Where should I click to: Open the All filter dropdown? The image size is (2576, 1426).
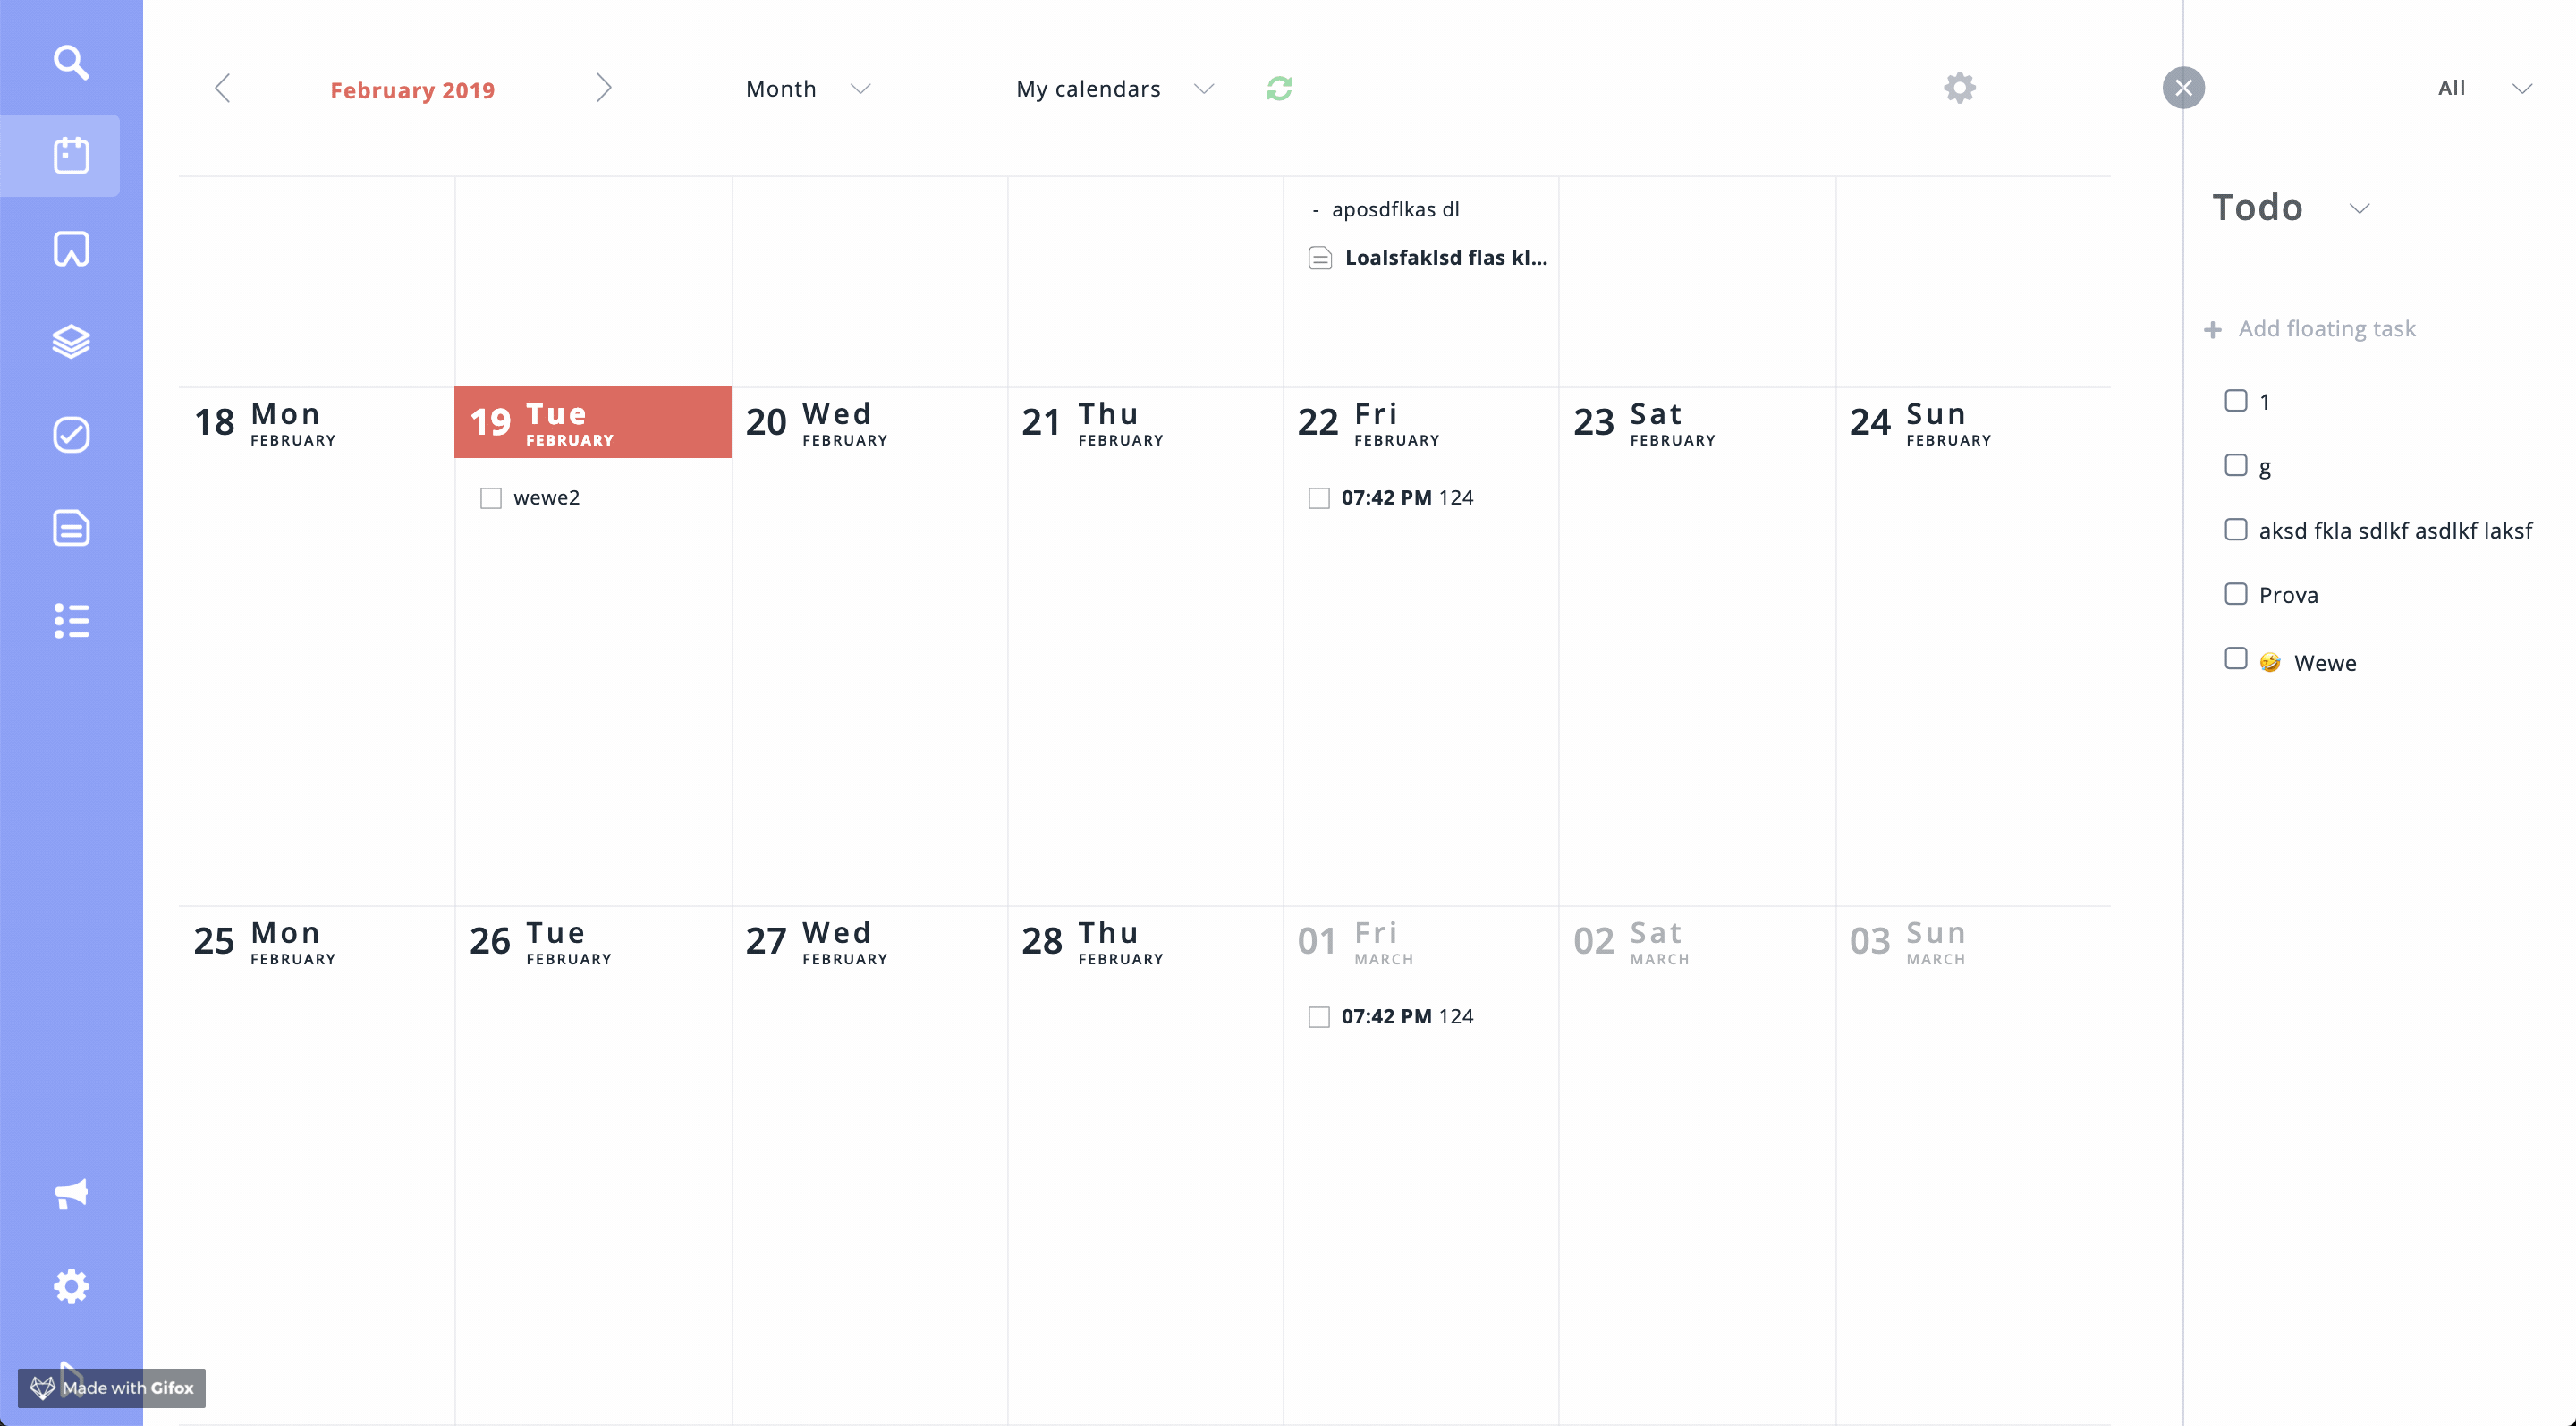2483,88
